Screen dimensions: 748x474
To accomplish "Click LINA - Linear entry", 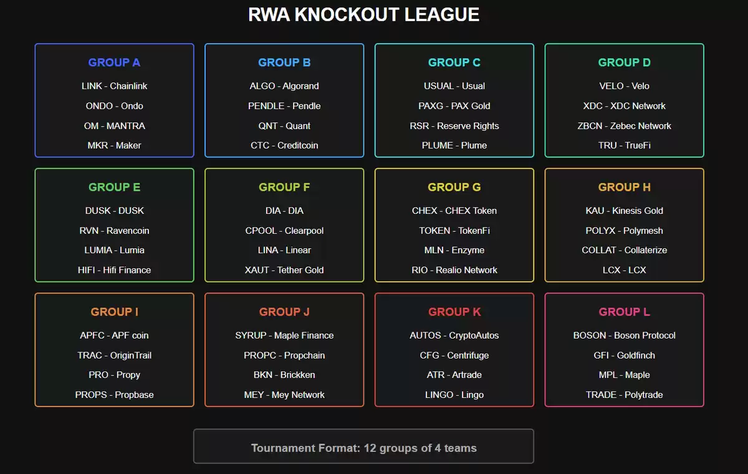I will coord(284,250).
